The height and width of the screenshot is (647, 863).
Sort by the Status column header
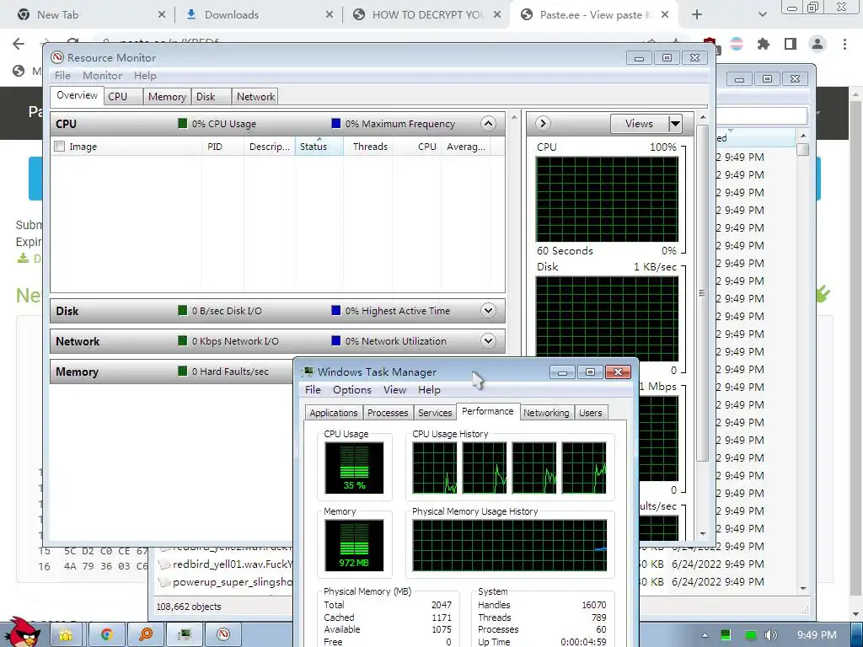click(x=319, y=147)
